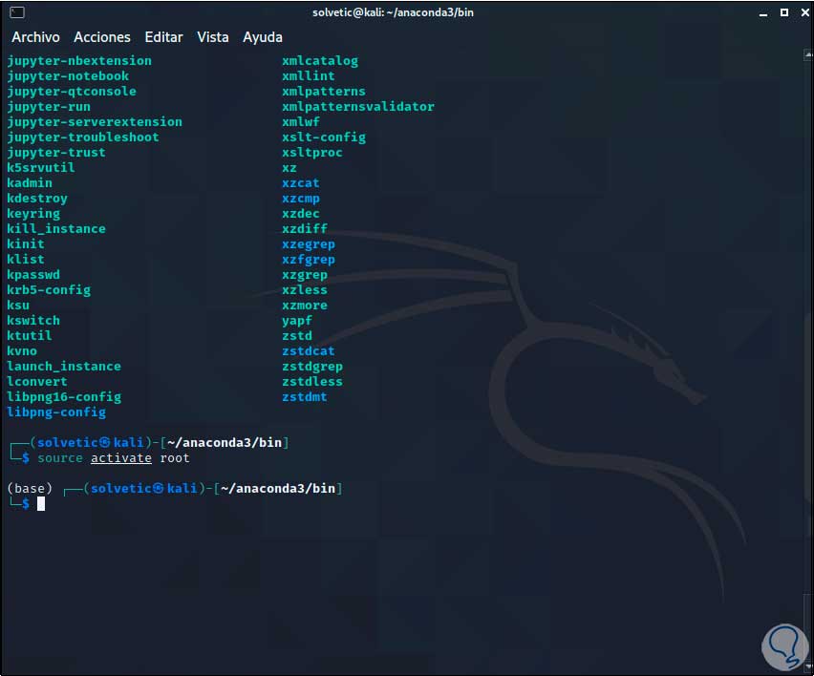Close the terminal window

point(804,12)
